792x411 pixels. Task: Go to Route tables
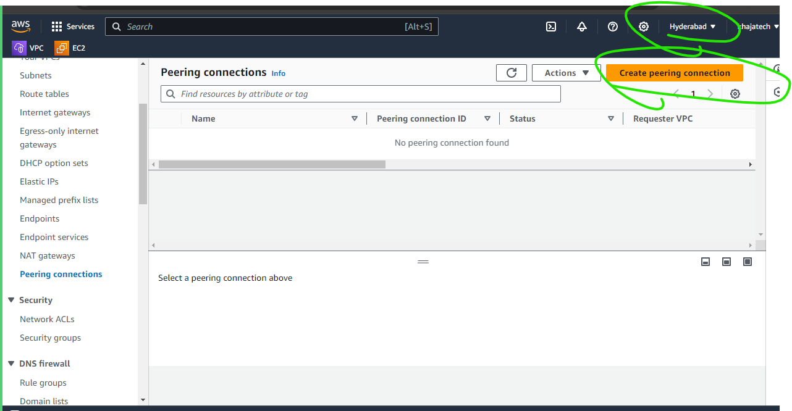(x=44, y=94)
